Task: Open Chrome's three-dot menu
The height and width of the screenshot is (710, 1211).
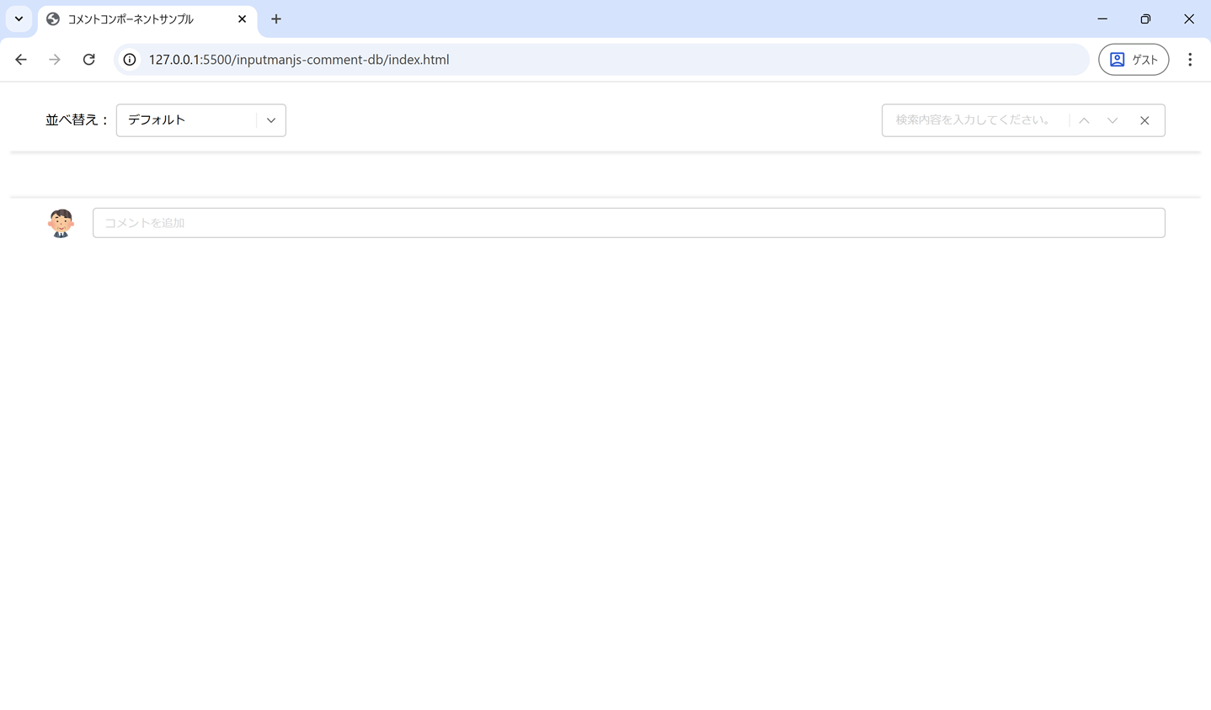Action: [1190, 60]
